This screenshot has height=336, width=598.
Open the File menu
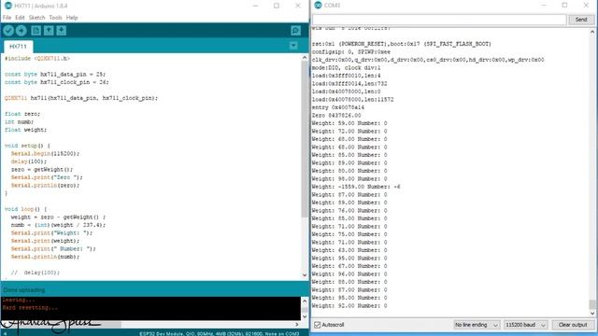click(7, 18)
